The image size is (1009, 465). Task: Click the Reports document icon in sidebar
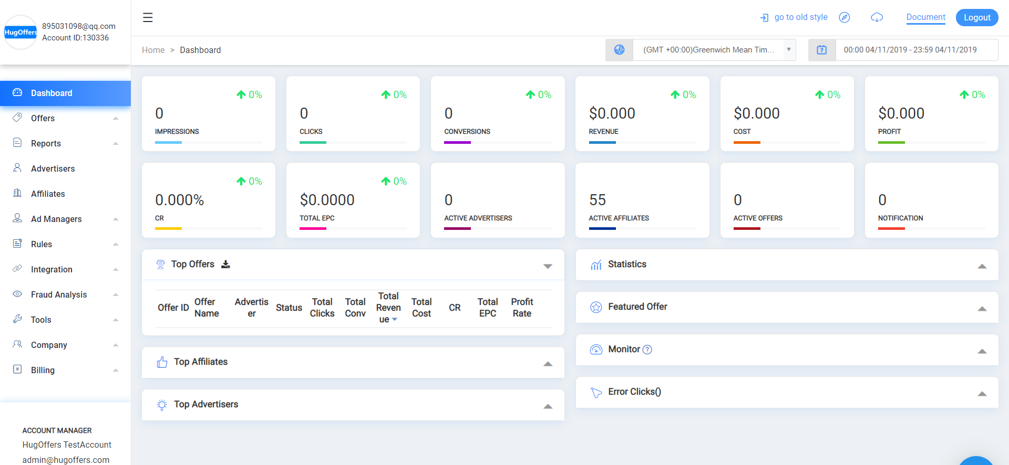17,143
